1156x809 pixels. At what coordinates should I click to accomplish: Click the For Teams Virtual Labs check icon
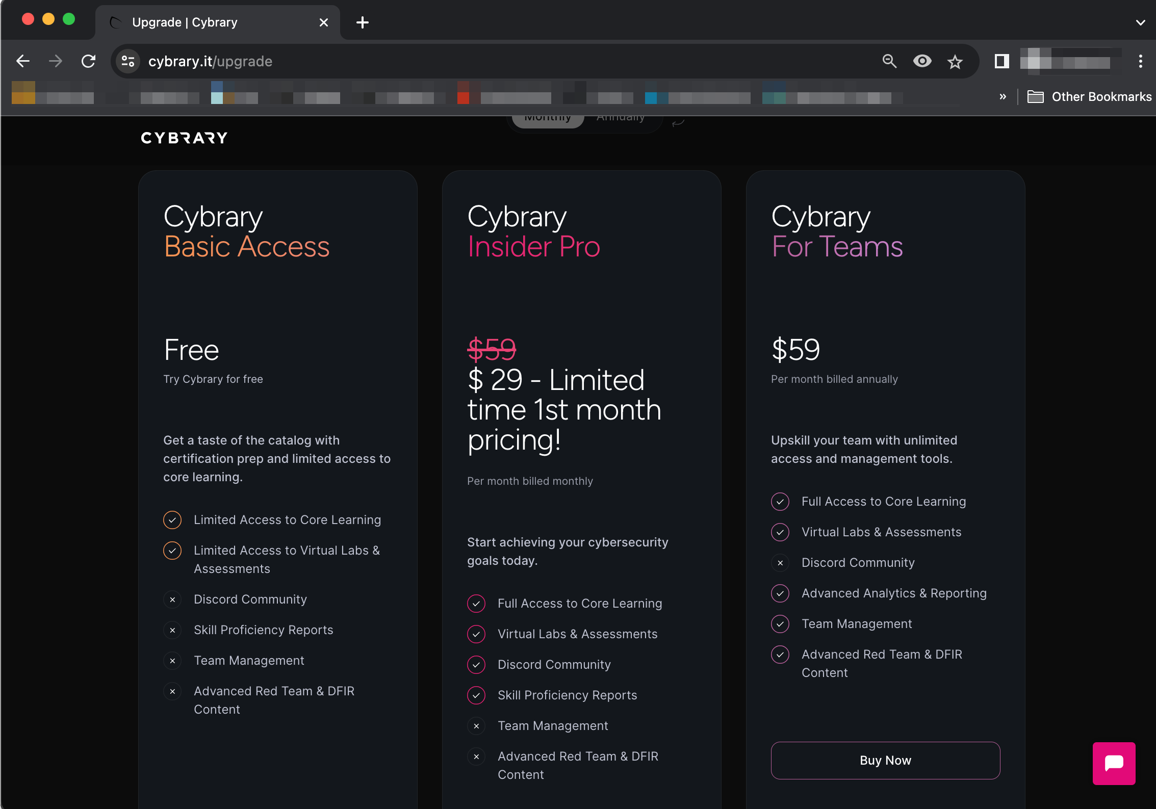coord(780,532)
